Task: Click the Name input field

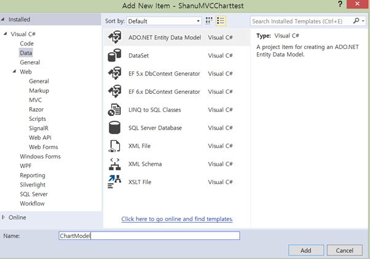Action: coord(149,236)
